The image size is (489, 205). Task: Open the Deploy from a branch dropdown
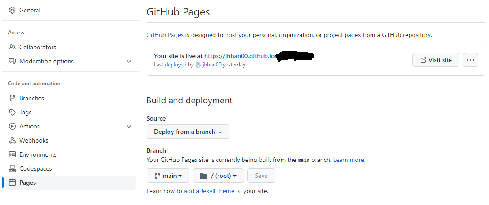tap(188, 132)
